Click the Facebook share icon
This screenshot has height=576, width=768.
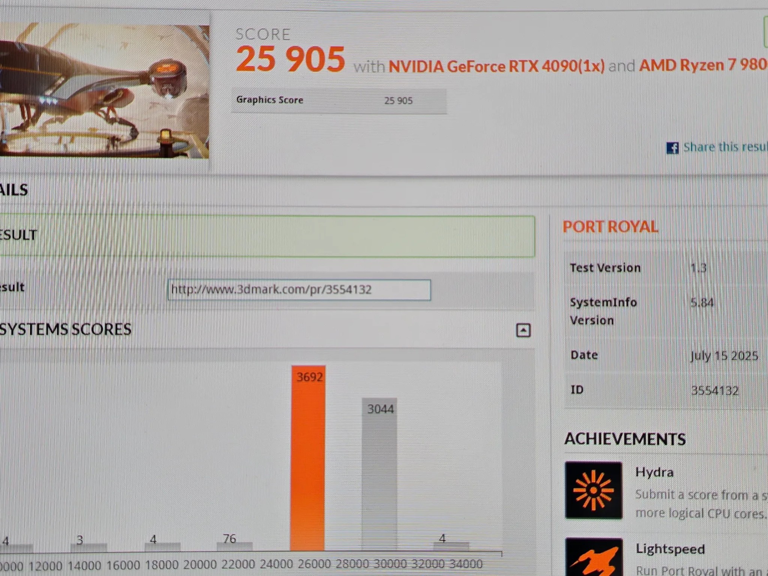672,148
